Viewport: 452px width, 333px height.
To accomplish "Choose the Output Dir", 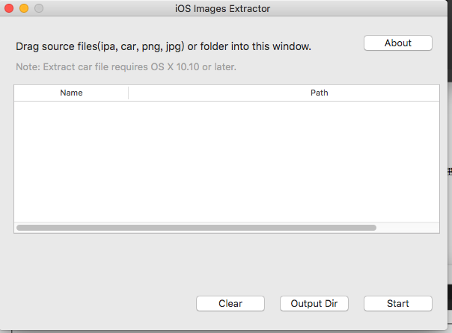I will pos(314,303).
